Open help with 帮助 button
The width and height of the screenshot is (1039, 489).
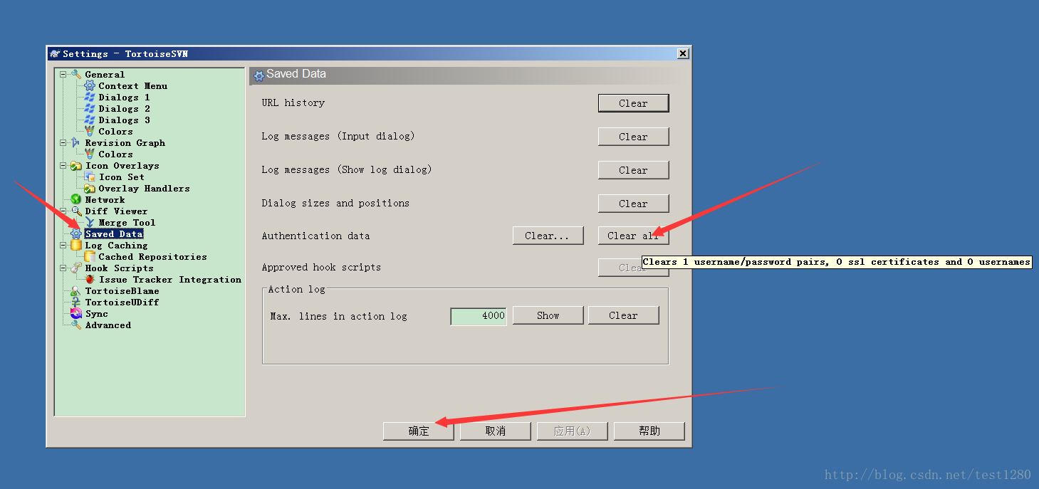coord(649,431)
